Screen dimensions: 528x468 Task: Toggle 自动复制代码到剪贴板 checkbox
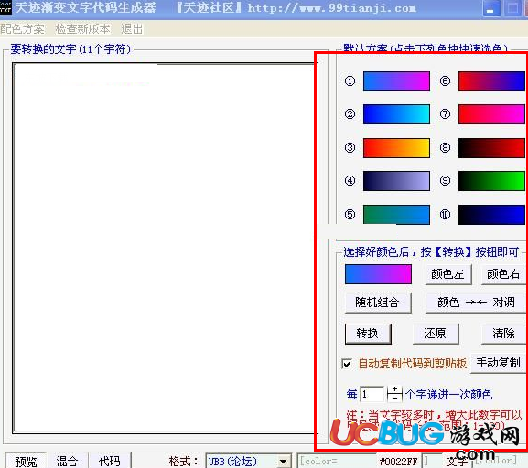coord(347,364)
